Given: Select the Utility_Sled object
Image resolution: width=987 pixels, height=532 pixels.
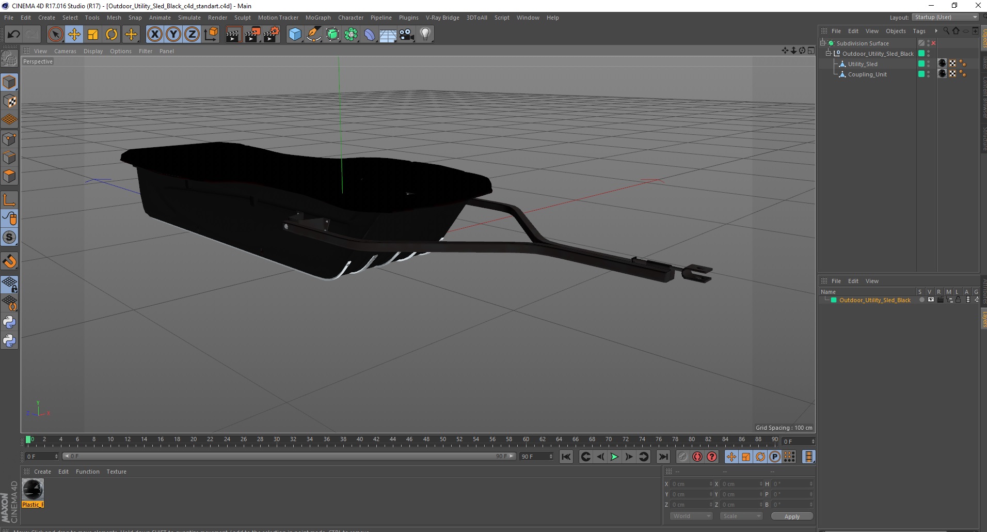Looking at the screenshot, I should click(x=863, y=64).
